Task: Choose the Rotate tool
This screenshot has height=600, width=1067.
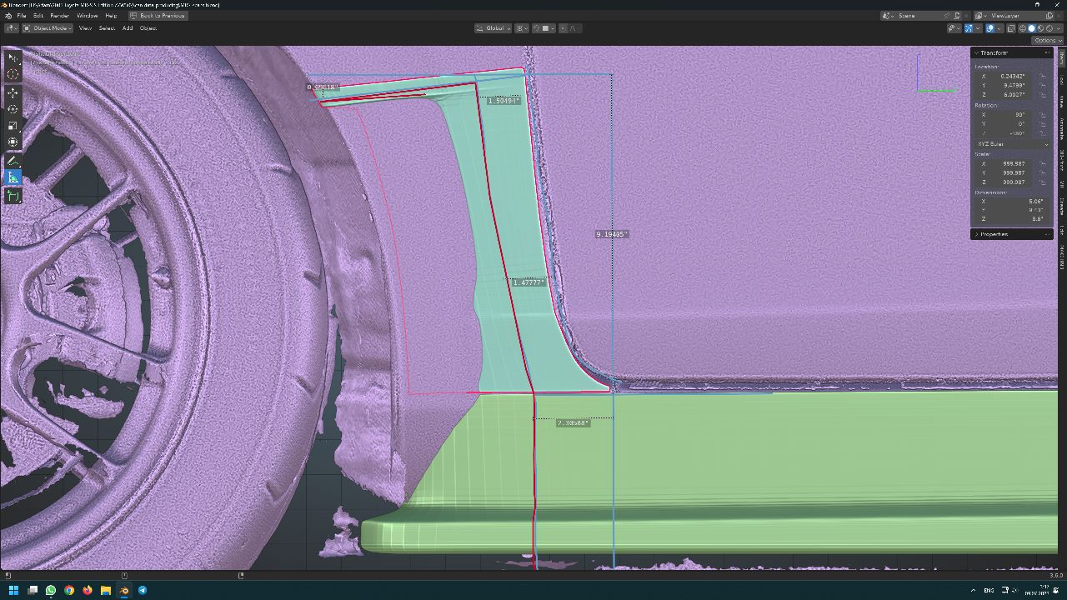Action: tap(13, 109)
